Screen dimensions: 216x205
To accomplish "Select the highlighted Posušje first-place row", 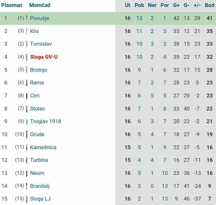I will coord(108,18).
